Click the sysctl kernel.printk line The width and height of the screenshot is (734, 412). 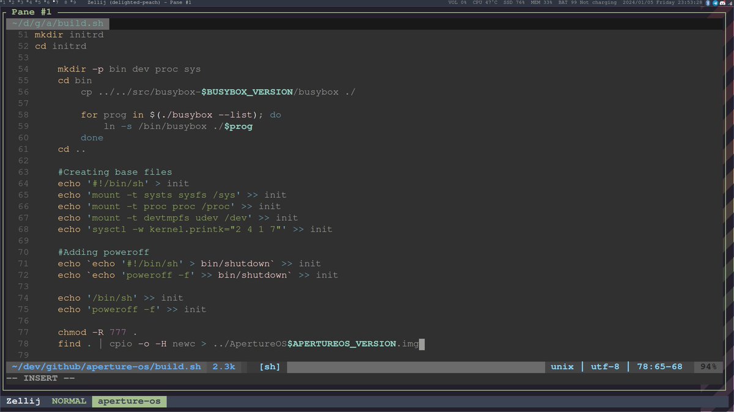pyautogui.click(x=195, y=229)
